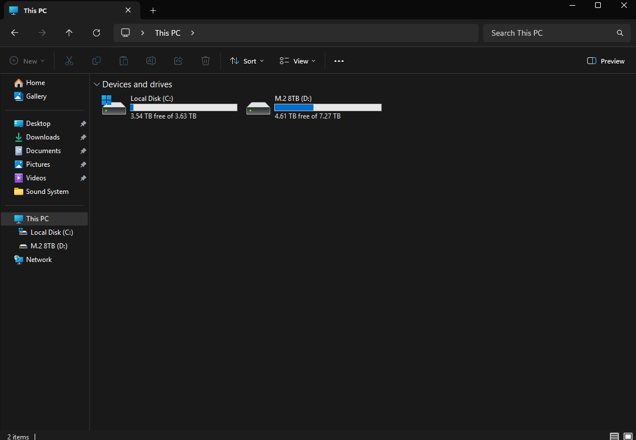636x440 pixels.
Task: Open Network in the sidebar
Action: pyautogui.click(x=44, y=260)
